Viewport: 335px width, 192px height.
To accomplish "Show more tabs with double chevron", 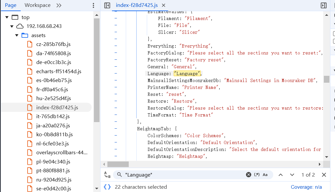I will (x=59, y=5).
